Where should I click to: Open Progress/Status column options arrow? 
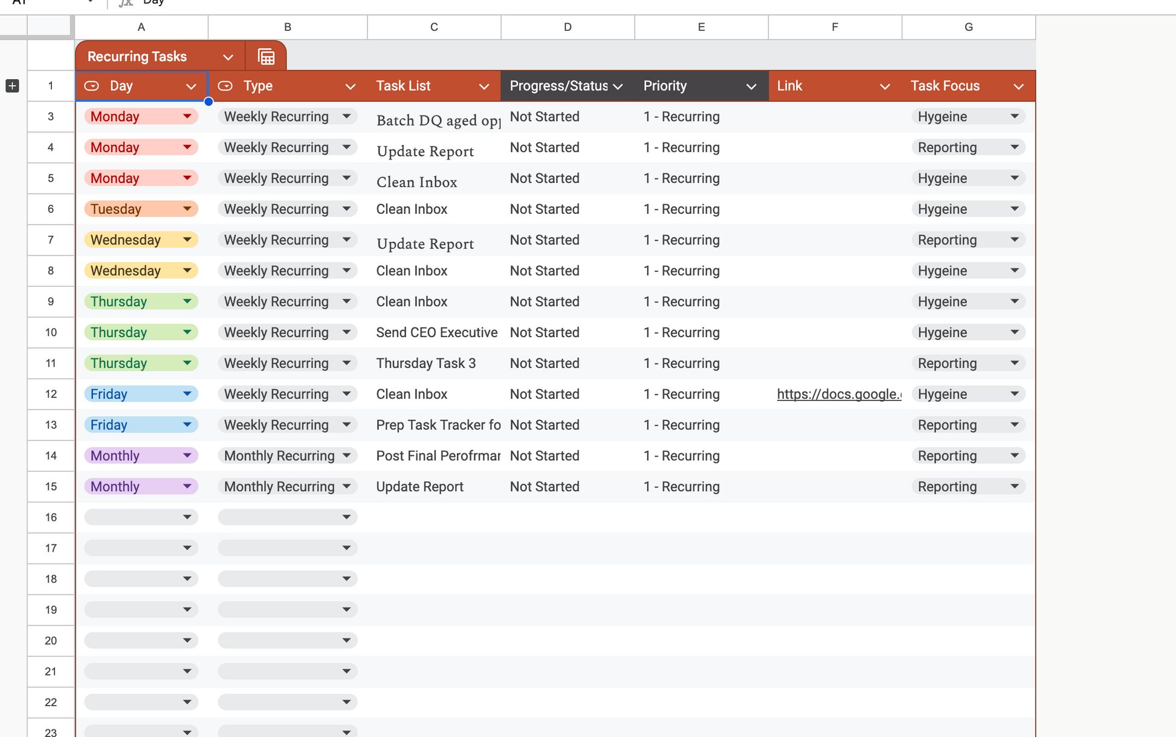618,86
